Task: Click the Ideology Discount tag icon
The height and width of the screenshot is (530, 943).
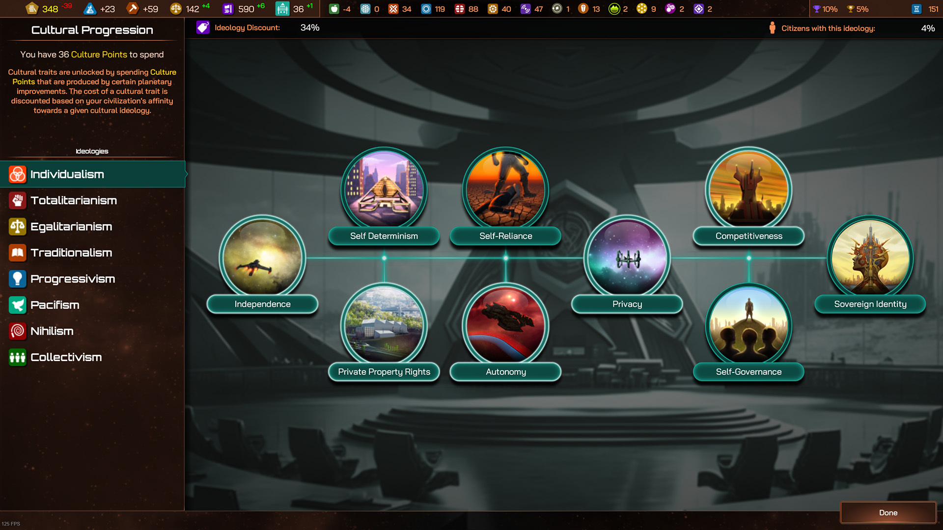Action: click(x=203, y=27)
